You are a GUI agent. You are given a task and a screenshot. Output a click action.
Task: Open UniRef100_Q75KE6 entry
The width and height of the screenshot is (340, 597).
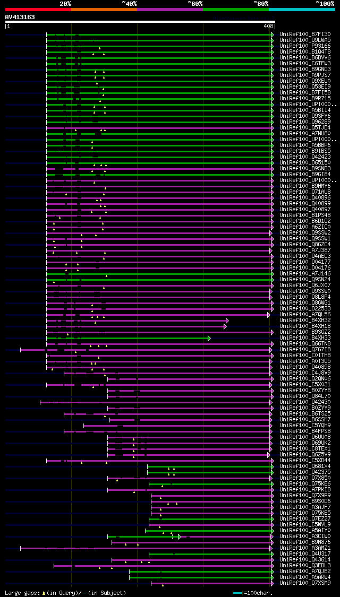(305, 484)
